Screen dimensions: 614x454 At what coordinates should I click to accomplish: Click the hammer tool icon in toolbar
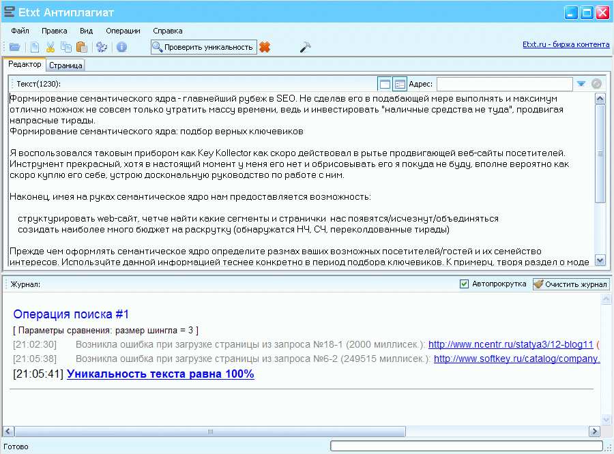coord(305,47)
